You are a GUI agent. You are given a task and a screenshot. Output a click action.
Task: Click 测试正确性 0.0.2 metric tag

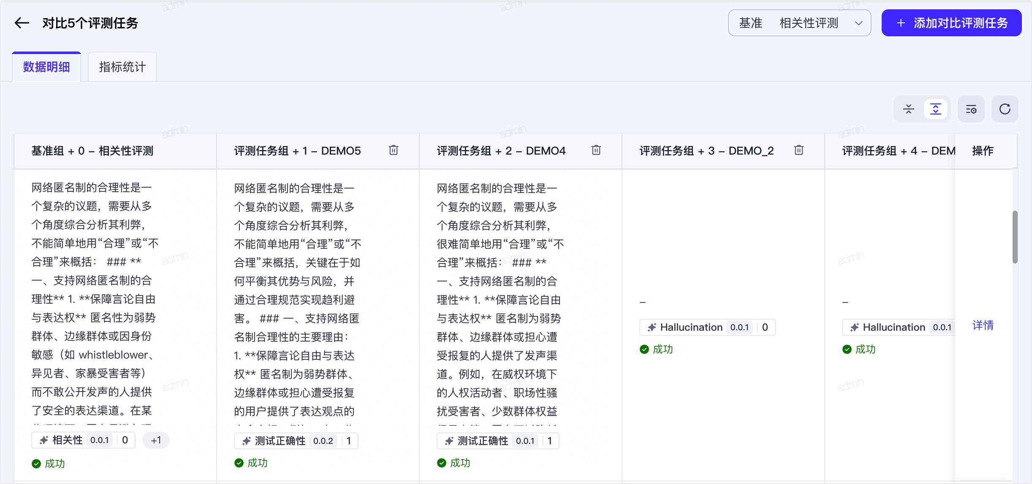point(296,441)
